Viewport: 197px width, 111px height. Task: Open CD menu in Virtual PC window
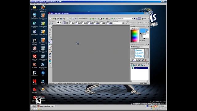[x=39, y=4]
